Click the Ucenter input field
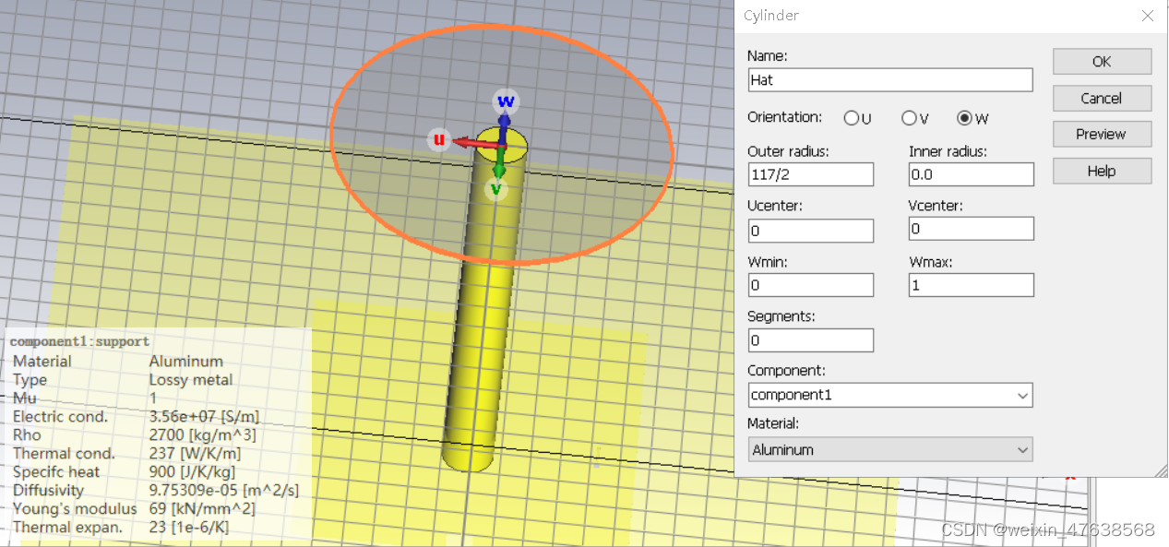The image size is (1169, 547). point(810,231)
